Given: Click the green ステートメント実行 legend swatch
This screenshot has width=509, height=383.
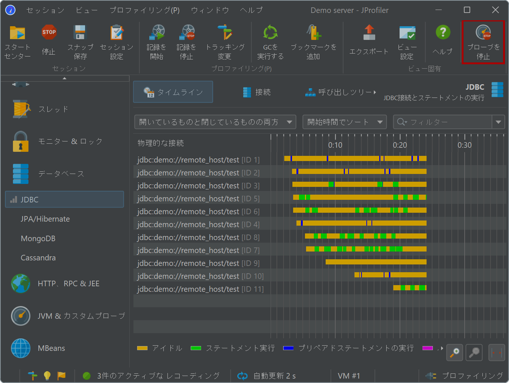Looking at the screenshot, I should point(196,348).
